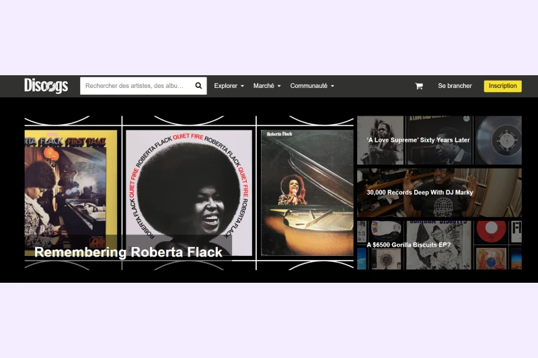This screenshot has height=358, width=538.
Task: Click the Se brancher link
Action: pos(455,86)
